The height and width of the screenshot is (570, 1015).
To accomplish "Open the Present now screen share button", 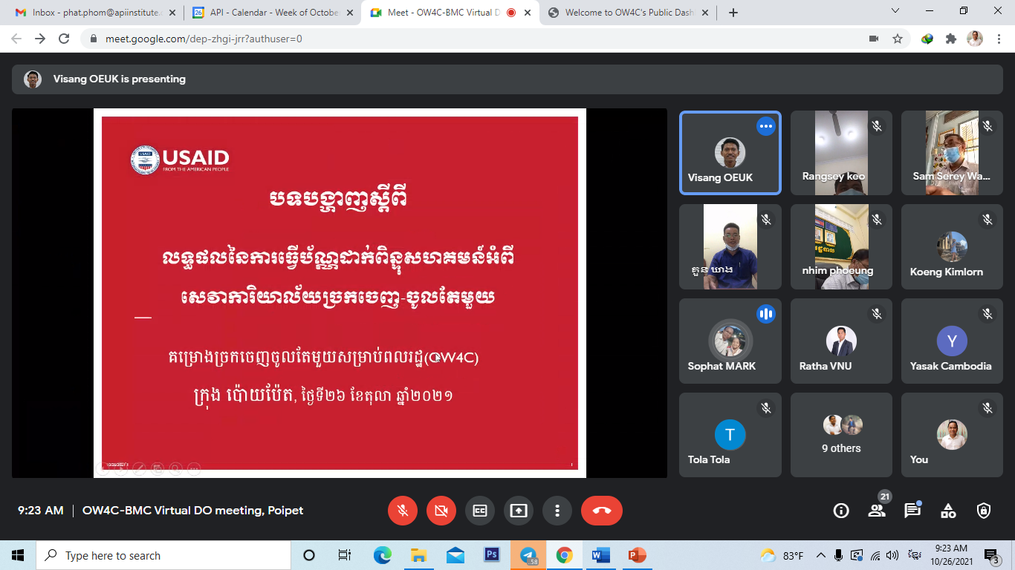I will point(519,511).
